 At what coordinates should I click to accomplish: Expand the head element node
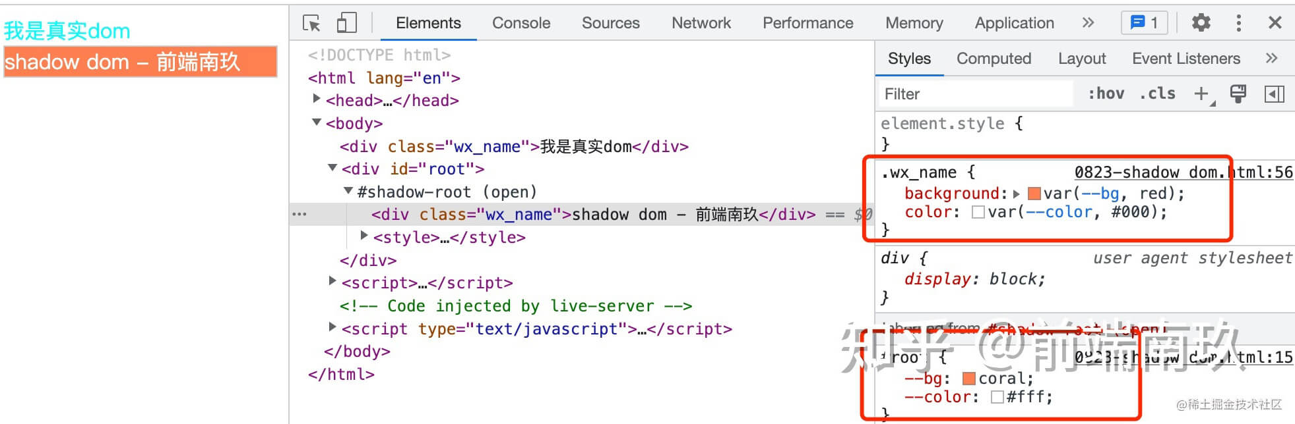point(317,99)
